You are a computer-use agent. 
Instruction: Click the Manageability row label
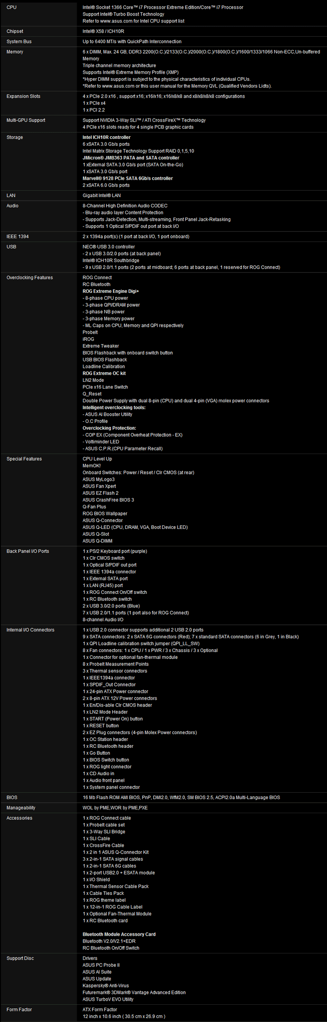pyautogui.click(x=21, y=808)
